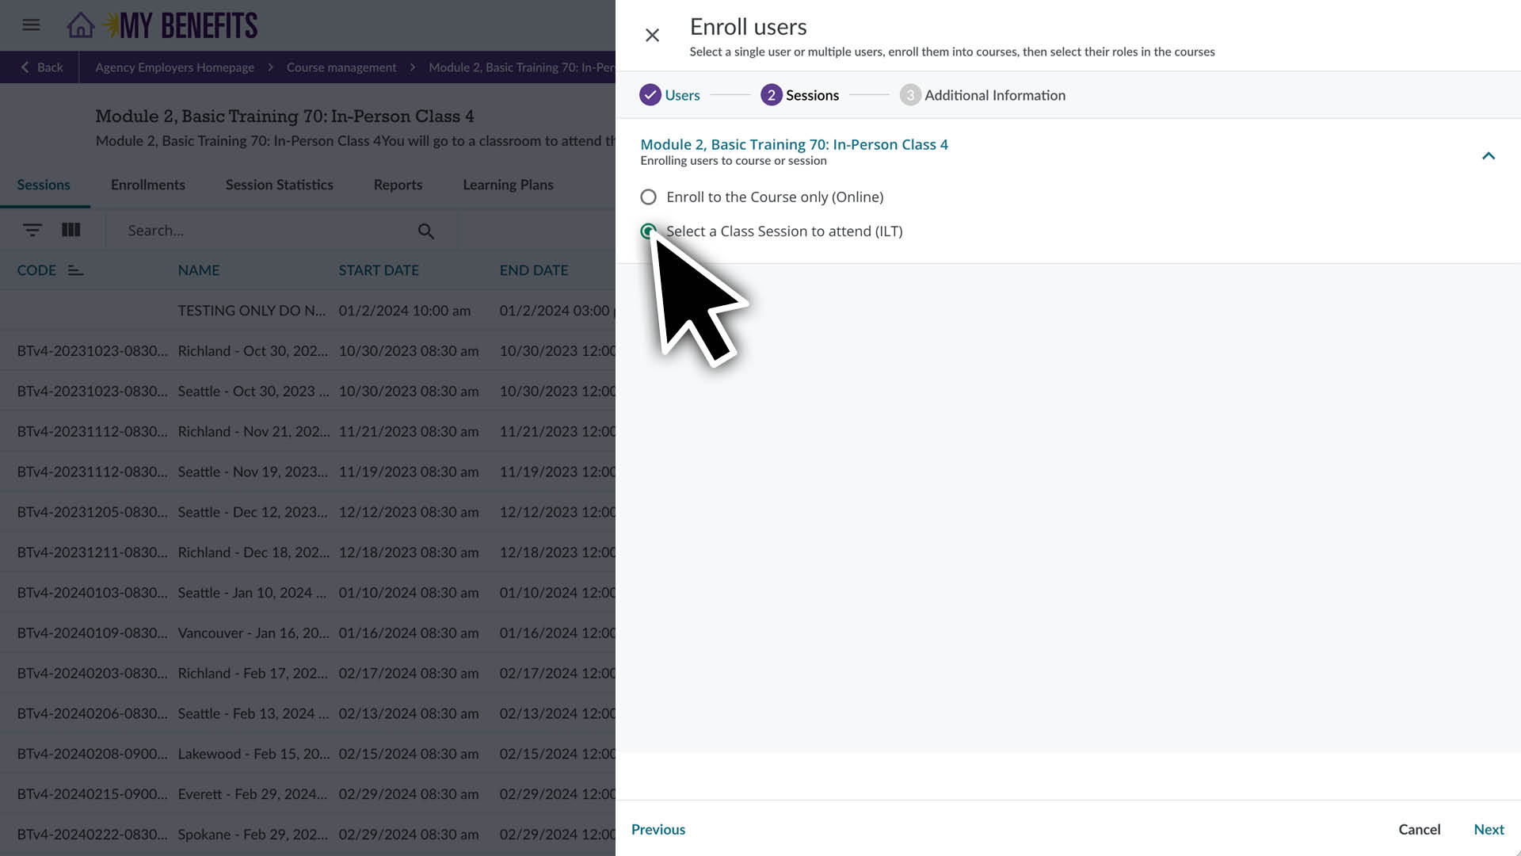The height and width of the screenshot is (856, 1521).
Task: Select Enroll to the Course only radio
Action: pyautogui.click(x=648, y=197)
